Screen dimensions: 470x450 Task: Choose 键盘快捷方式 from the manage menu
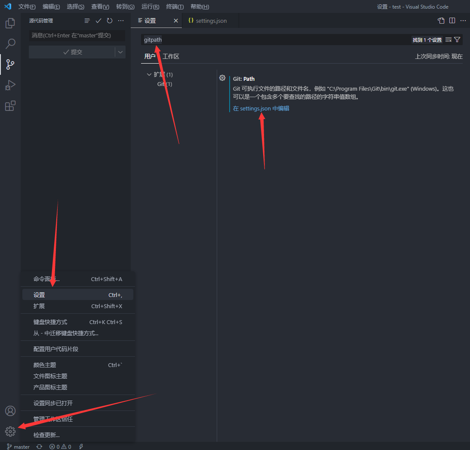pyautogui.click(x=78, y=322)
